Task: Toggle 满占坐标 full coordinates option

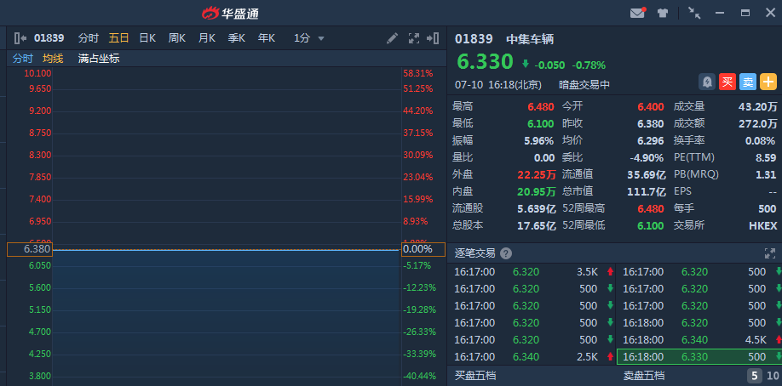Action: point(99,59)
